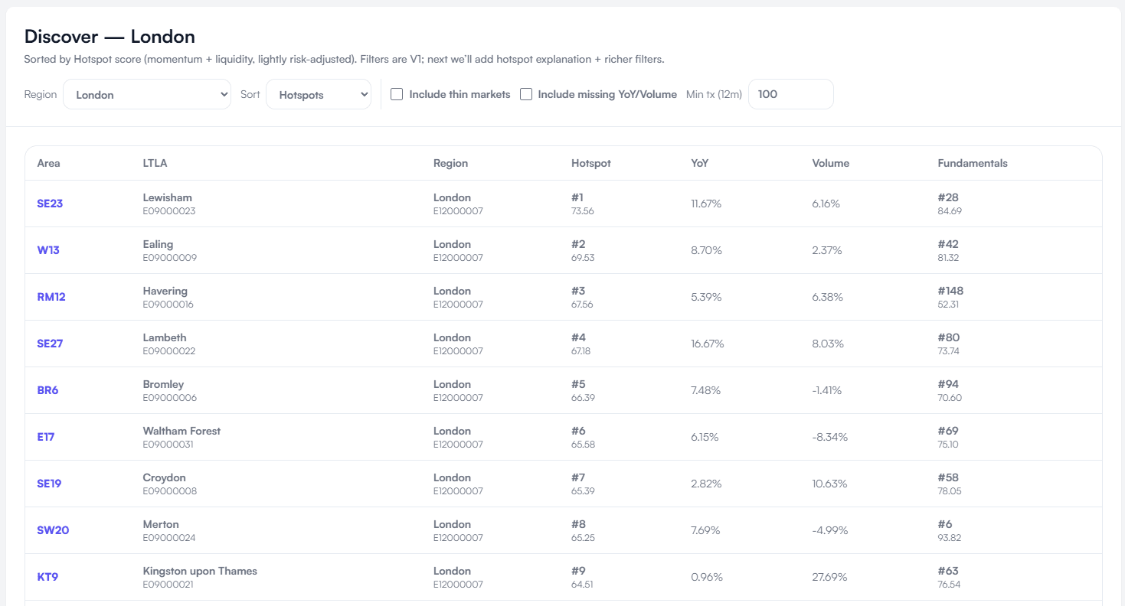Tick the Include missing YoY/Volume checkbox
The image size is (1125, 606).
tap(526, 94)
